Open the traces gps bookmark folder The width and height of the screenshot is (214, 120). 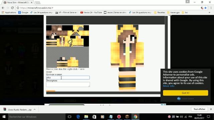174,13
